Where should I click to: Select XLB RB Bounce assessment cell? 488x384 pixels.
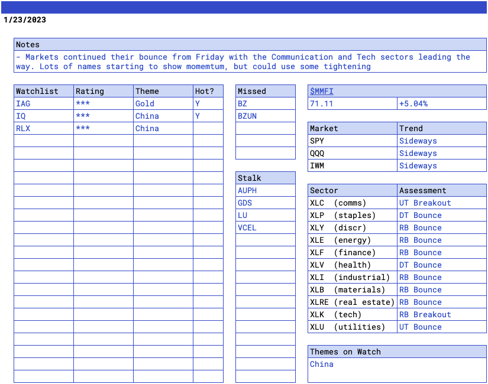(442, 290)
